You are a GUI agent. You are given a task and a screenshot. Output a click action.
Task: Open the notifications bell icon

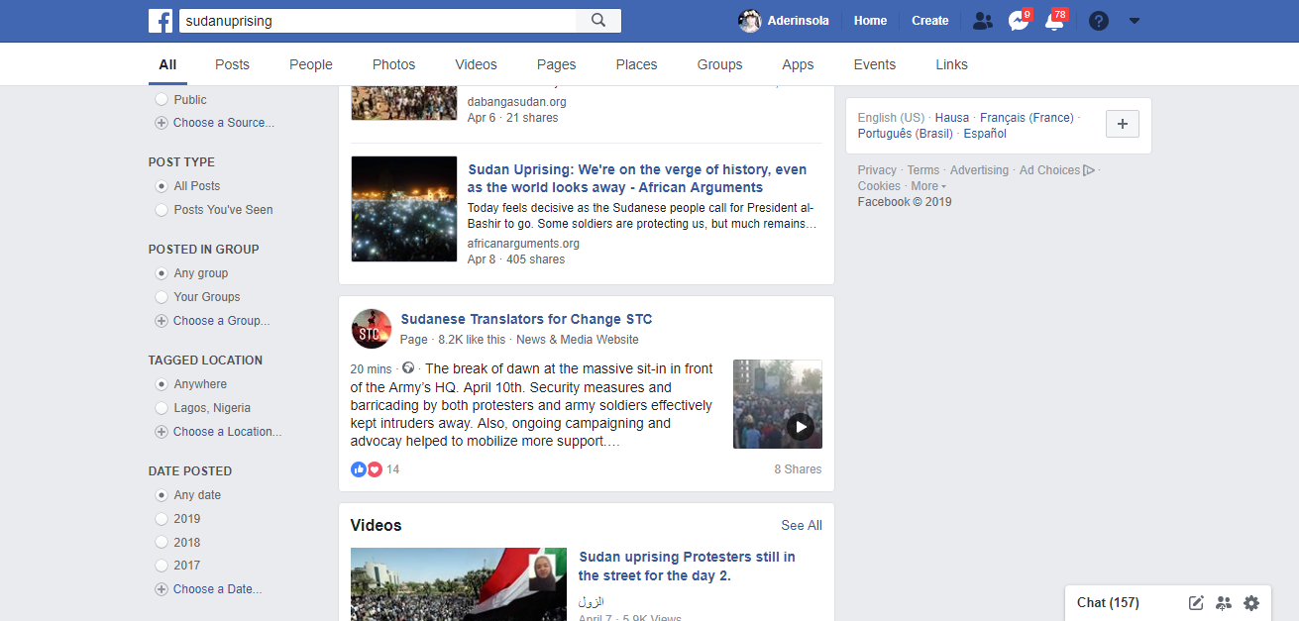coord(1054,21)
